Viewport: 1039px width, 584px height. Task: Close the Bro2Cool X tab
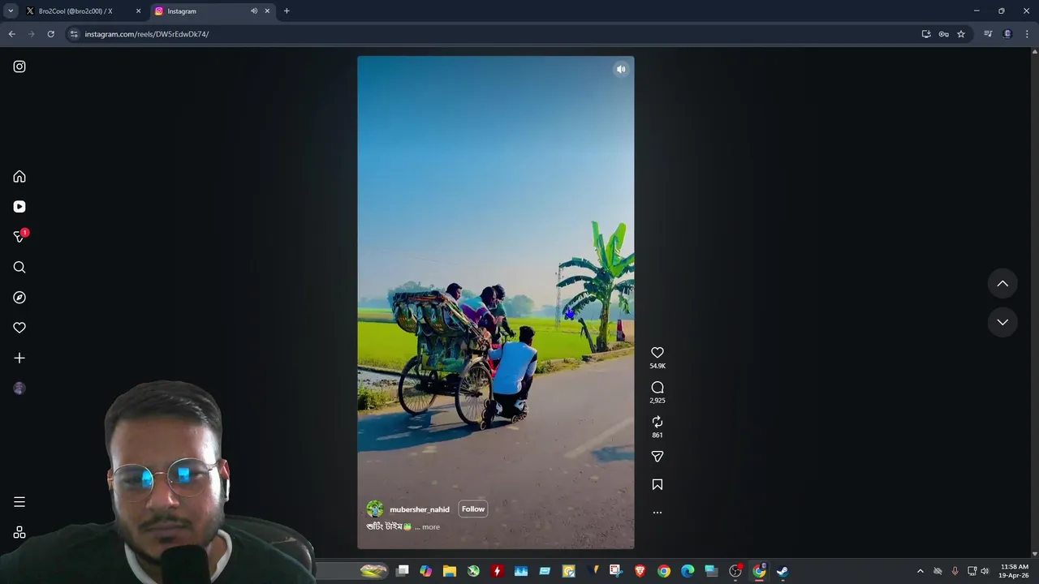138,11
